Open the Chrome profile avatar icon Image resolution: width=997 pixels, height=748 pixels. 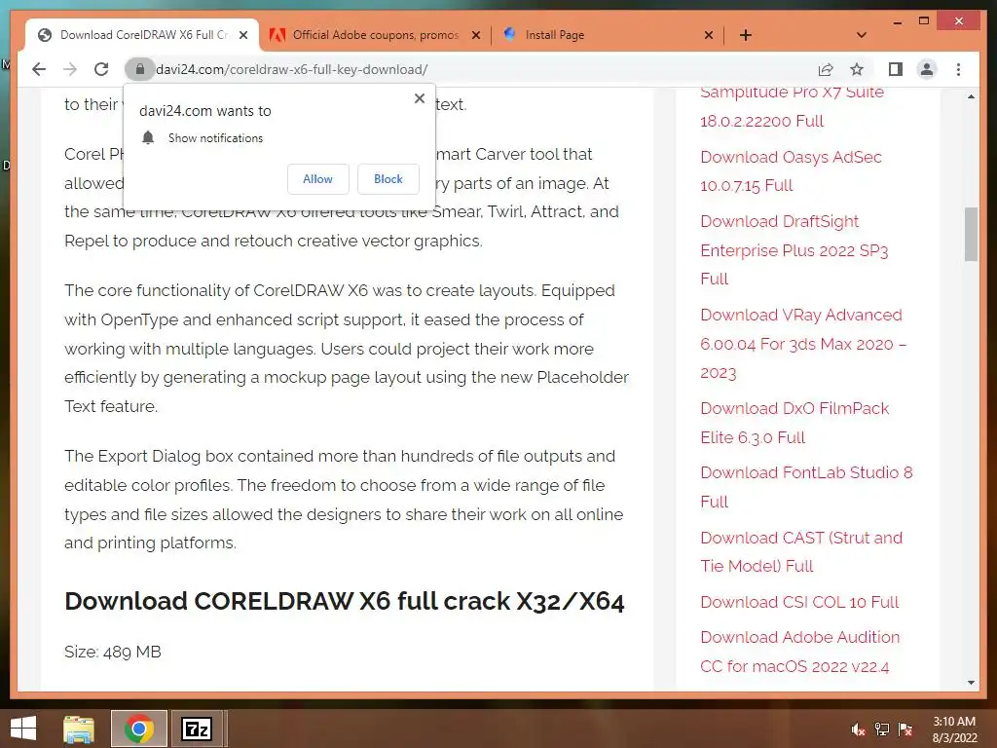927,69
